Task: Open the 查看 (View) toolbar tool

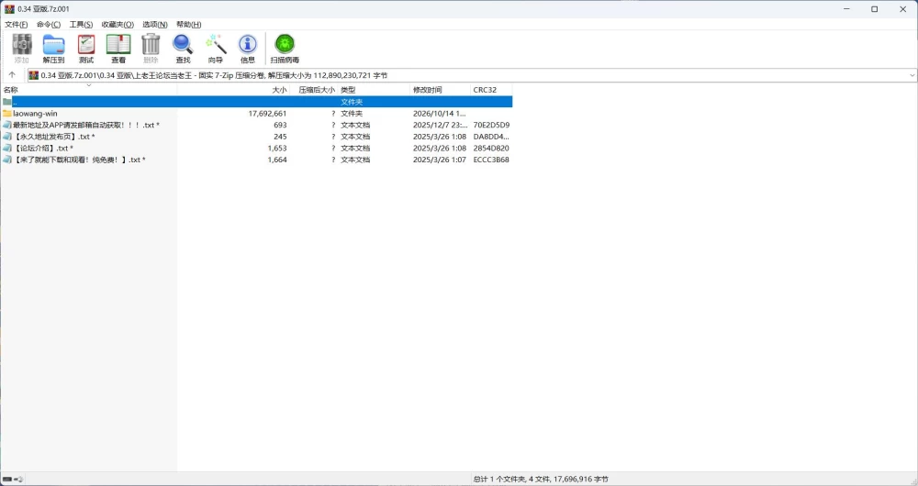Action: click(x=118, y=45)
